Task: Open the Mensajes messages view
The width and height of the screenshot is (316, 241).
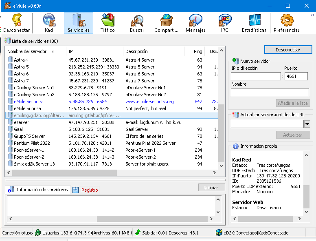Action: pyautogui.click(x=195, y=23)
